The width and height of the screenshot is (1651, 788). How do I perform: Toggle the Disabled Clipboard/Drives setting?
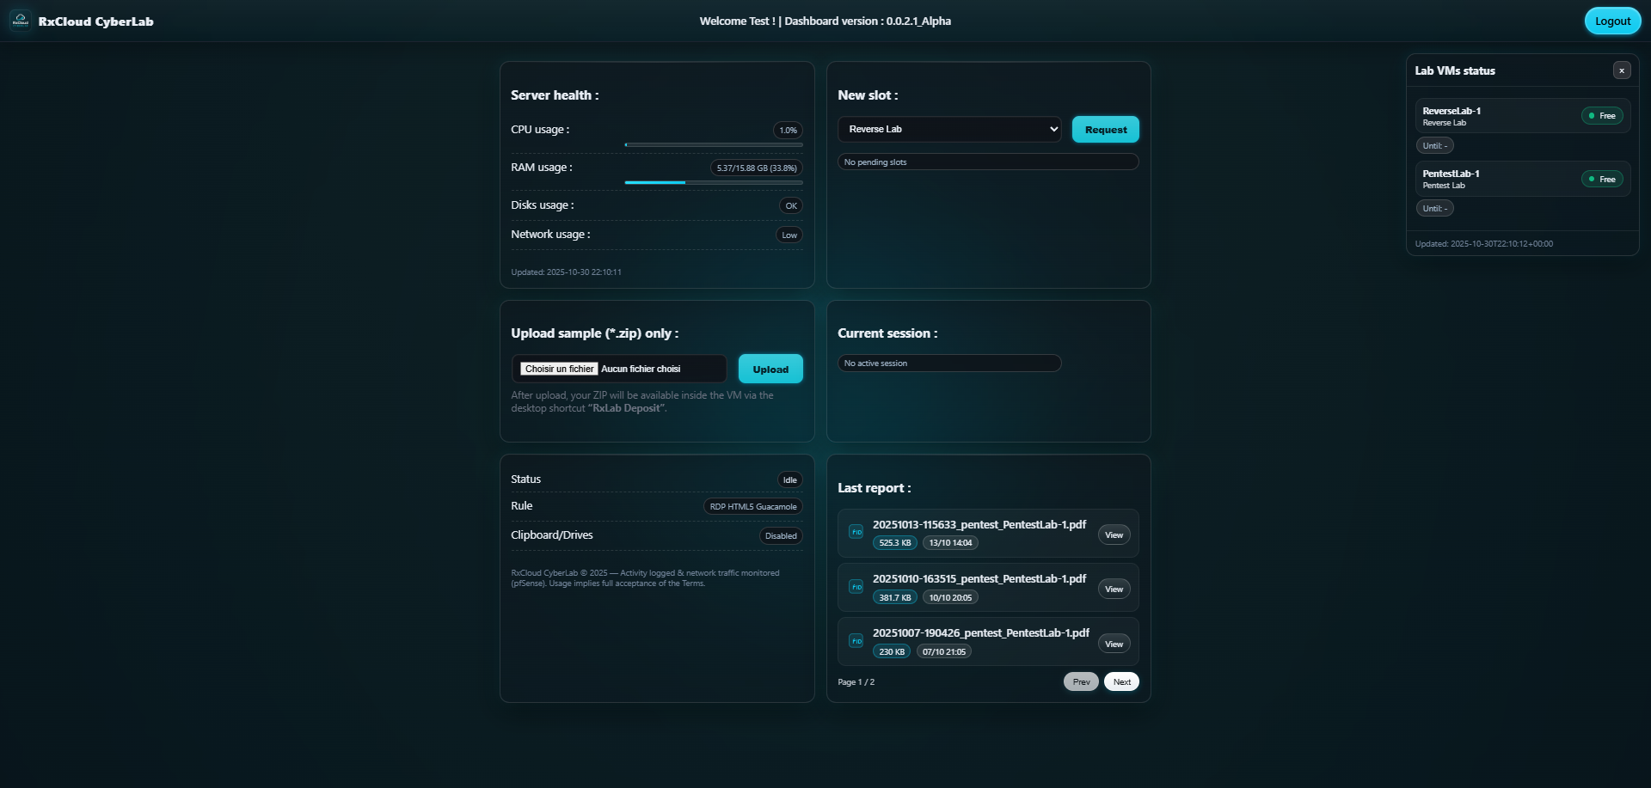780,535
